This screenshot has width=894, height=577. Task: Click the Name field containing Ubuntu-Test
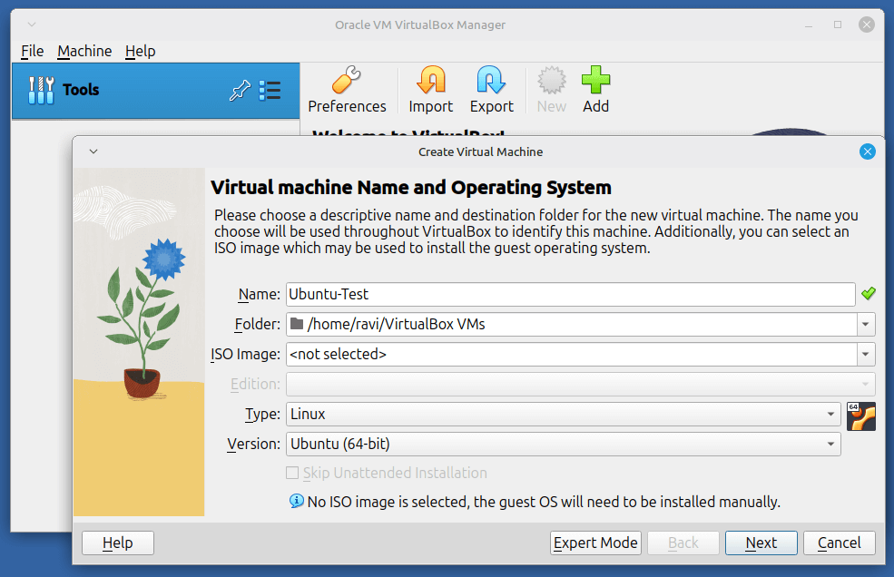(570, 294)
